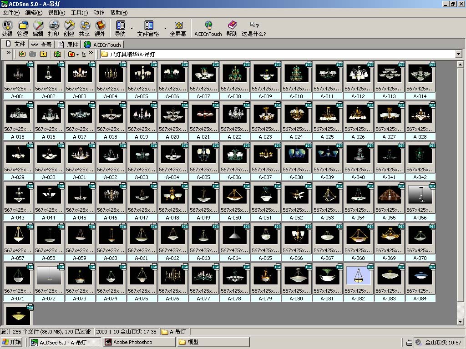
Task: Click the 帮助 (Help) book icon
Action: coord(232,29)
